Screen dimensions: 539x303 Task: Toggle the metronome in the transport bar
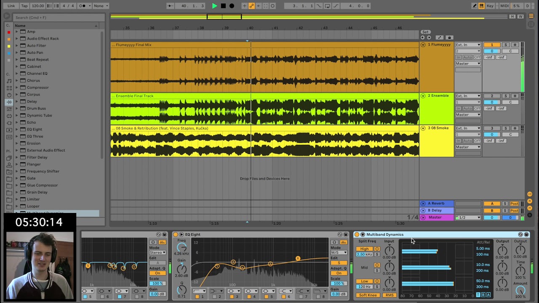(83, 6)
